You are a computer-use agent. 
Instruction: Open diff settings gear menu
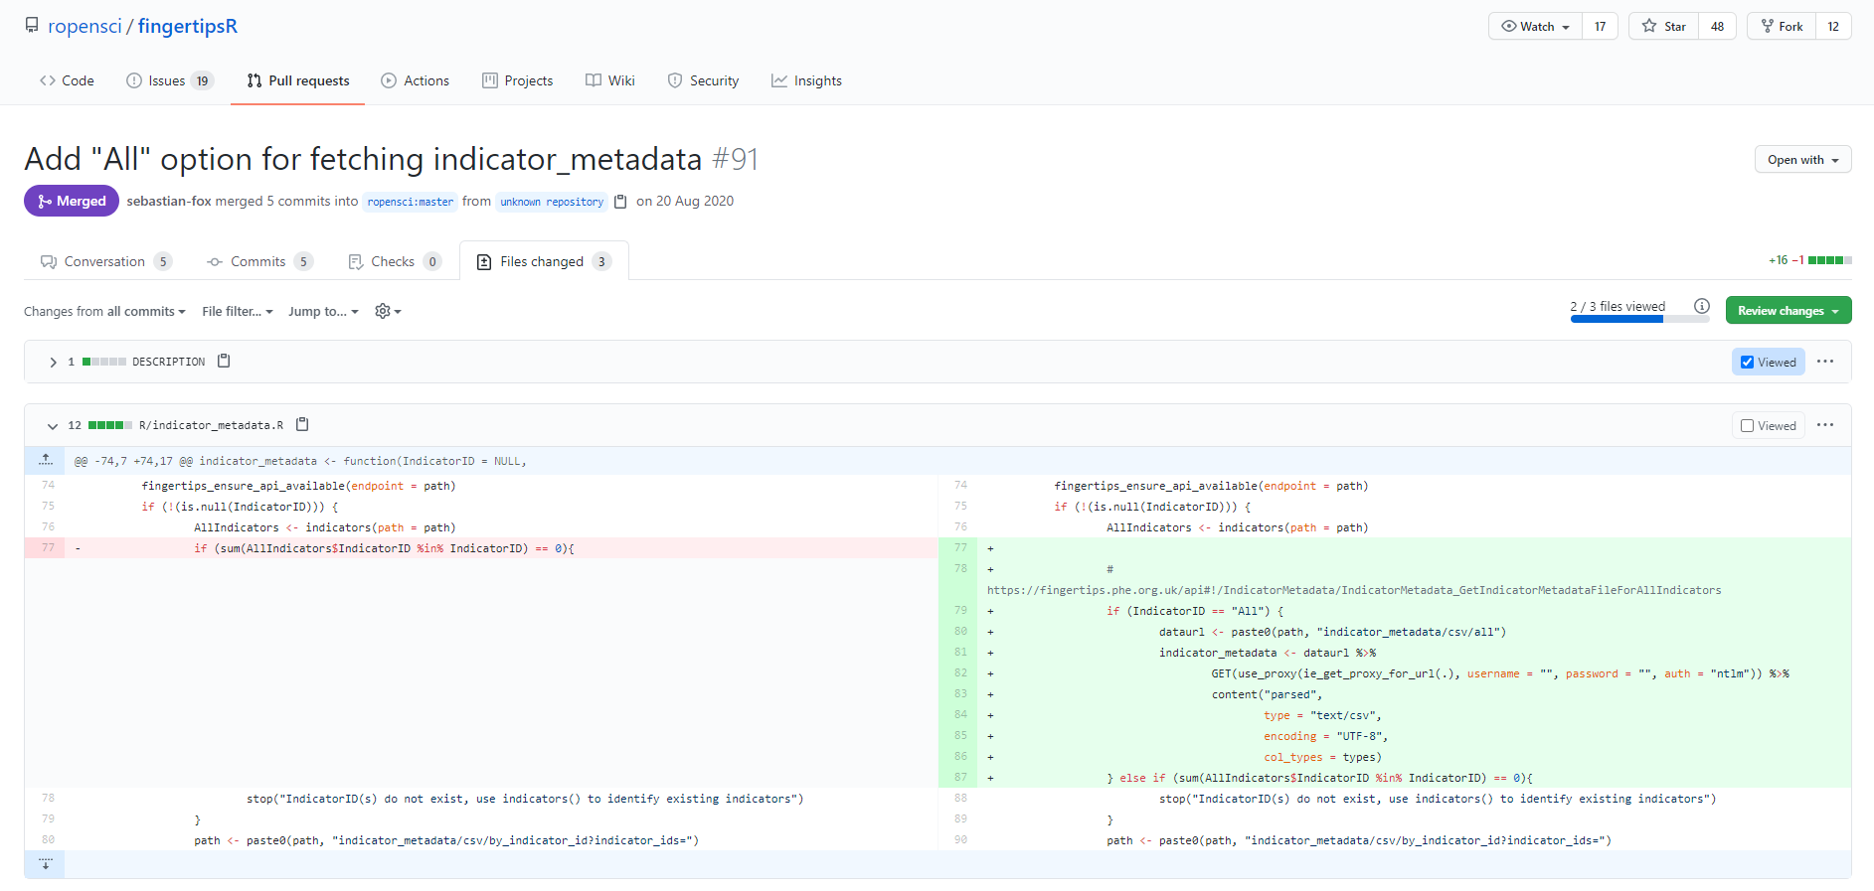click(388, 311)
